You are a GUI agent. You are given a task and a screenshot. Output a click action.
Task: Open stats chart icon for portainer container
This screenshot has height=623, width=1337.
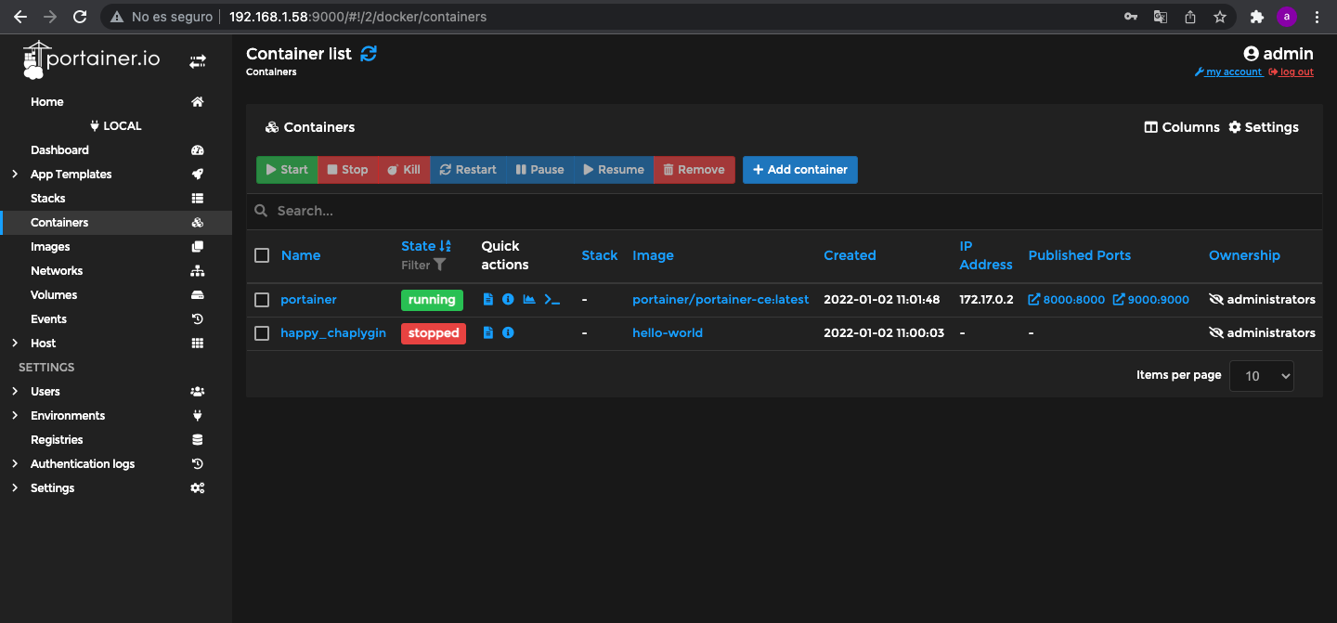pos(529,300)
